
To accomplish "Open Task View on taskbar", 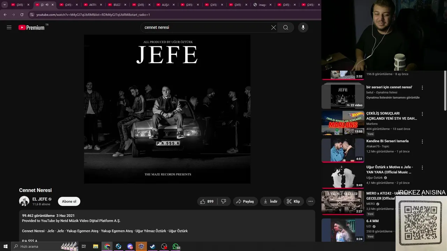I will 84,246.
